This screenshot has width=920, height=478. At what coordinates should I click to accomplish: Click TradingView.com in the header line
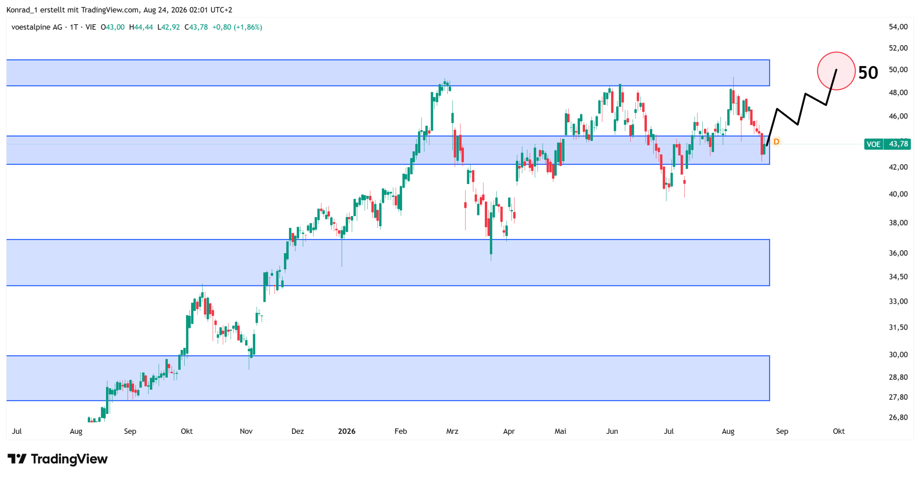tap(110, 10)
